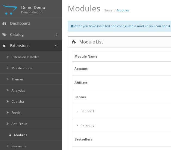Open the Modifications page

click(31, 68)
